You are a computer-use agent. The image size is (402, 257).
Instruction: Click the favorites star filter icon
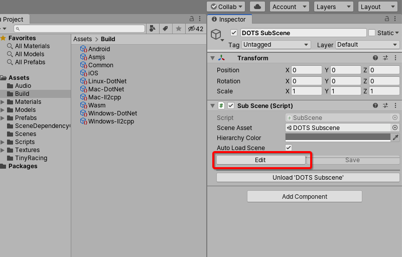coord(178,29)
